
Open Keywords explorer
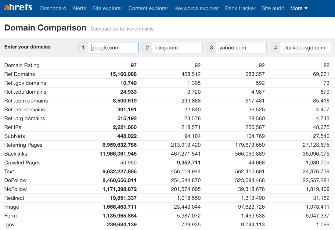[197, 8]
